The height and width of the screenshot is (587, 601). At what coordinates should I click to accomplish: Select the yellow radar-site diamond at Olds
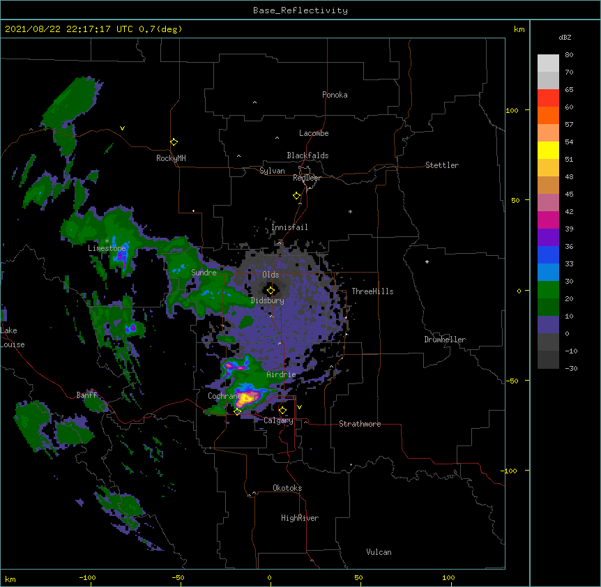271,291
